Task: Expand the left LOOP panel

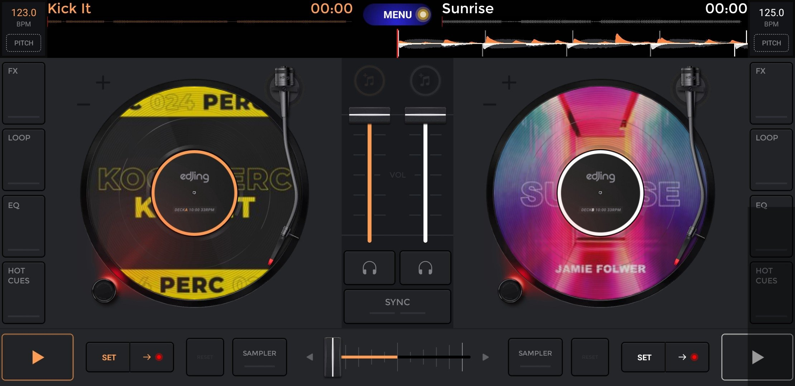Action: click(24, 159)
